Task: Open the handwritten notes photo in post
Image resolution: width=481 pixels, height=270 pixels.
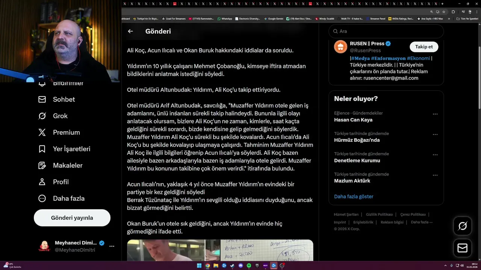Action: 267,250
